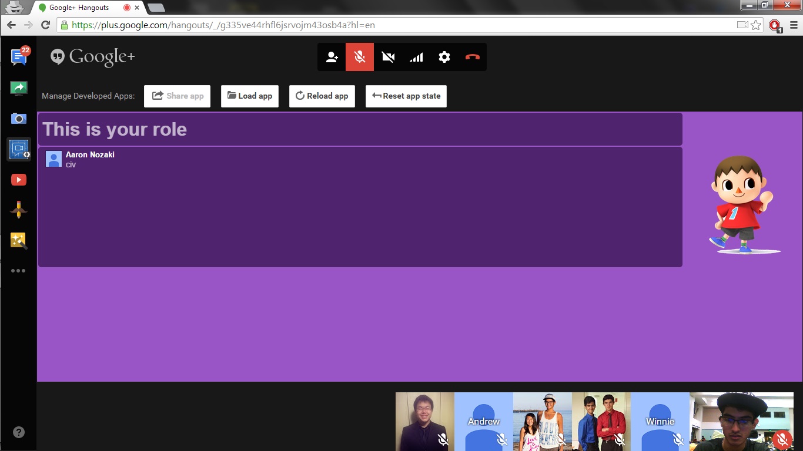This screenshot has width=803, height=451.
Task: Open the help question mark icon
Action: 19,433
